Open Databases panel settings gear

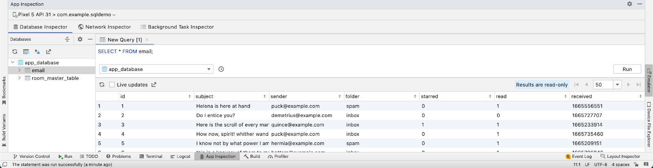point(80,39)
